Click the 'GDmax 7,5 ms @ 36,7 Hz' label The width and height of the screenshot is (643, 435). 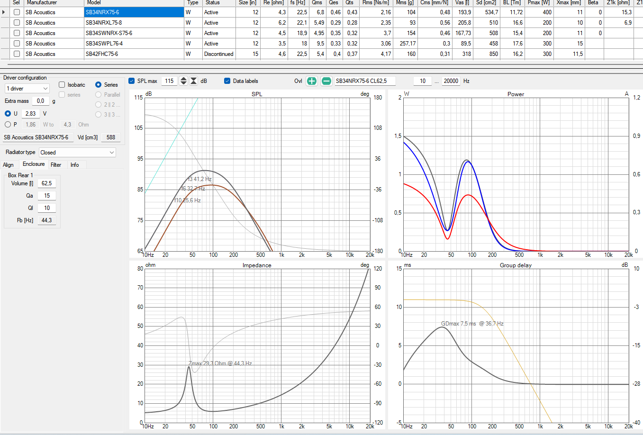(x=472, y=324)
